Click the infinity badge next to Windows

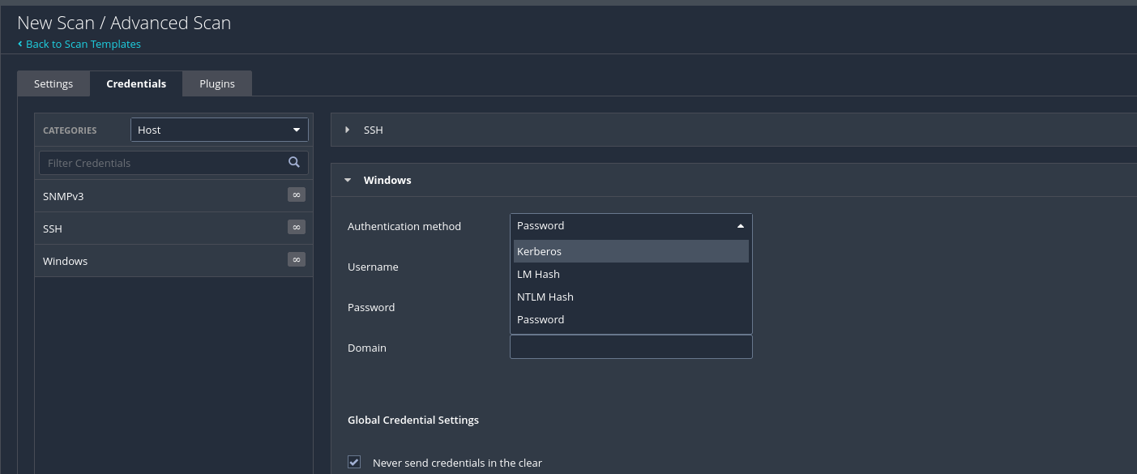point(297,259)
